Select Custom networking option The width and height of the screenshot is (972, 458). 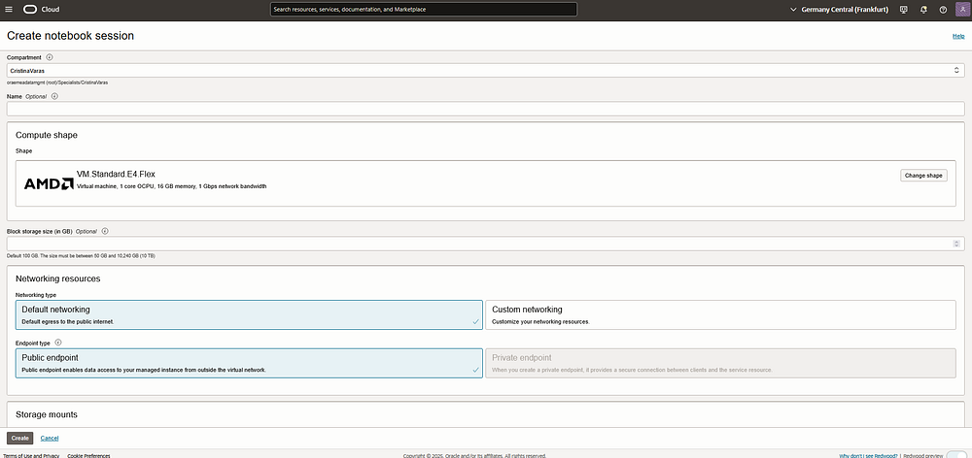[x=720, y=314]
